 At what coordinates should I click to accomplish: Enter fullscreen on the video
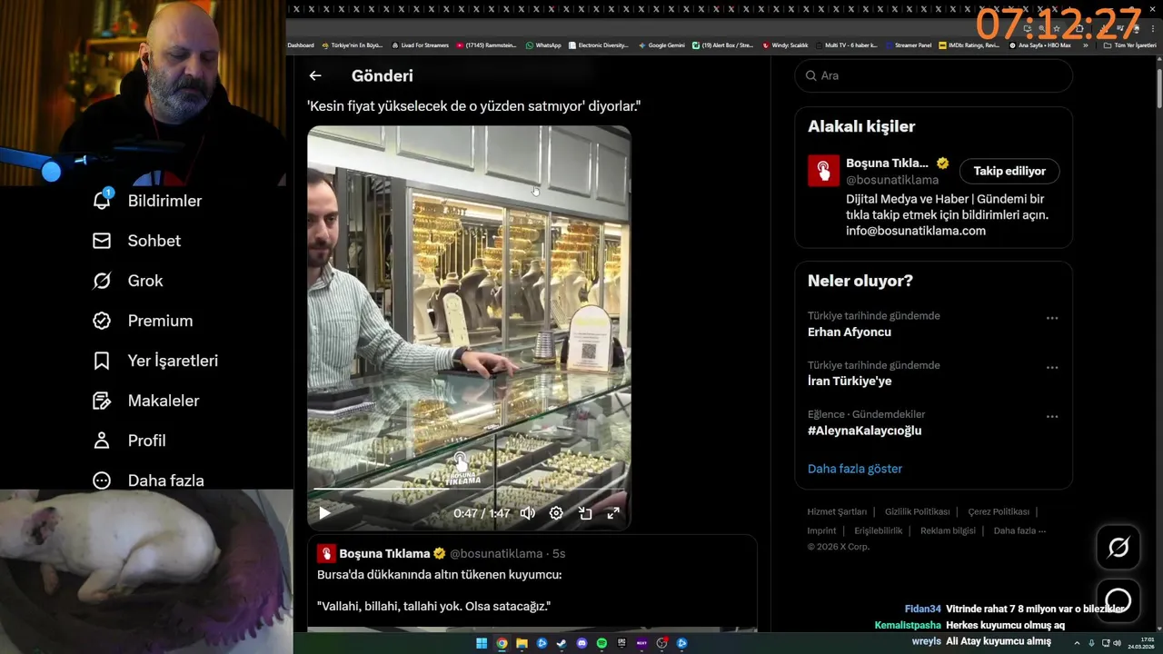pyautogui.click(x=613, y=513)
